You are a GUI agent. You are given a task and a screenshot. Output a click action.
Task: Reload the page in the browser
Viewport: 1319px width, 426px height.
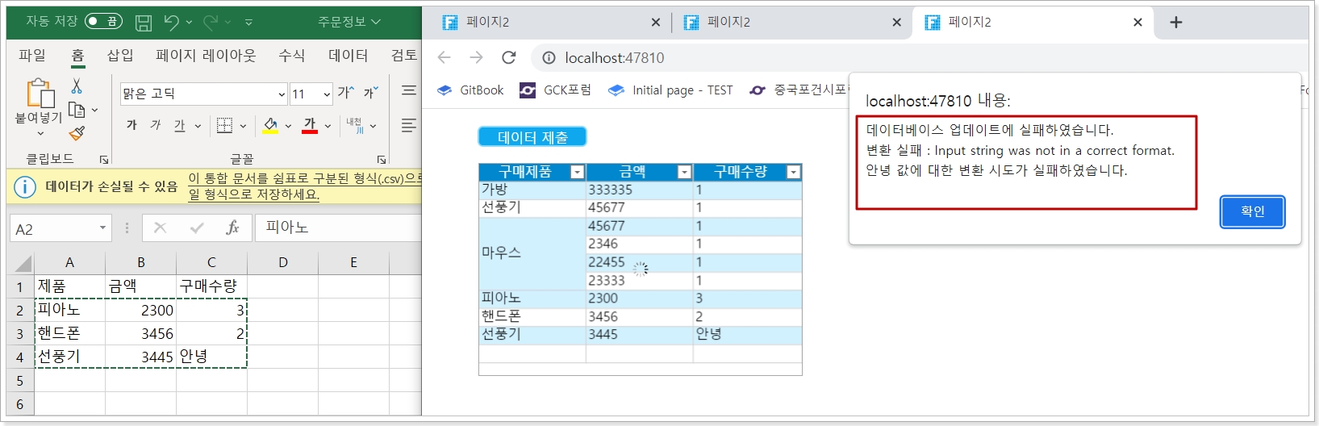pyautogui.click(x=508, y=57)
